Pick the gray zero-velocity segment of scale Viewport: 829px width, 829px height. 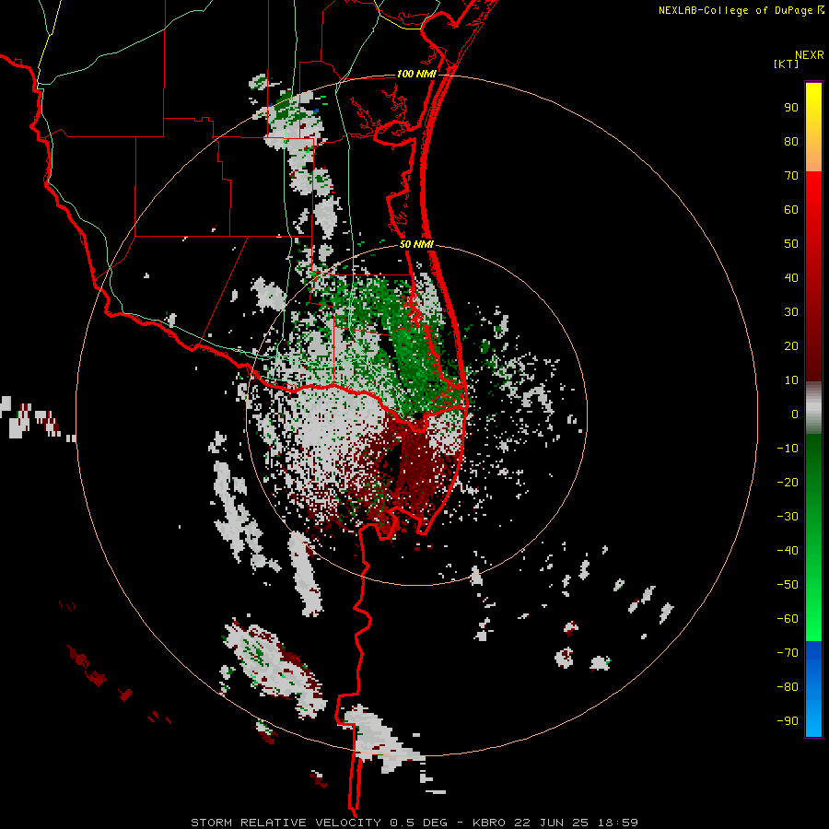coord(813,408)
